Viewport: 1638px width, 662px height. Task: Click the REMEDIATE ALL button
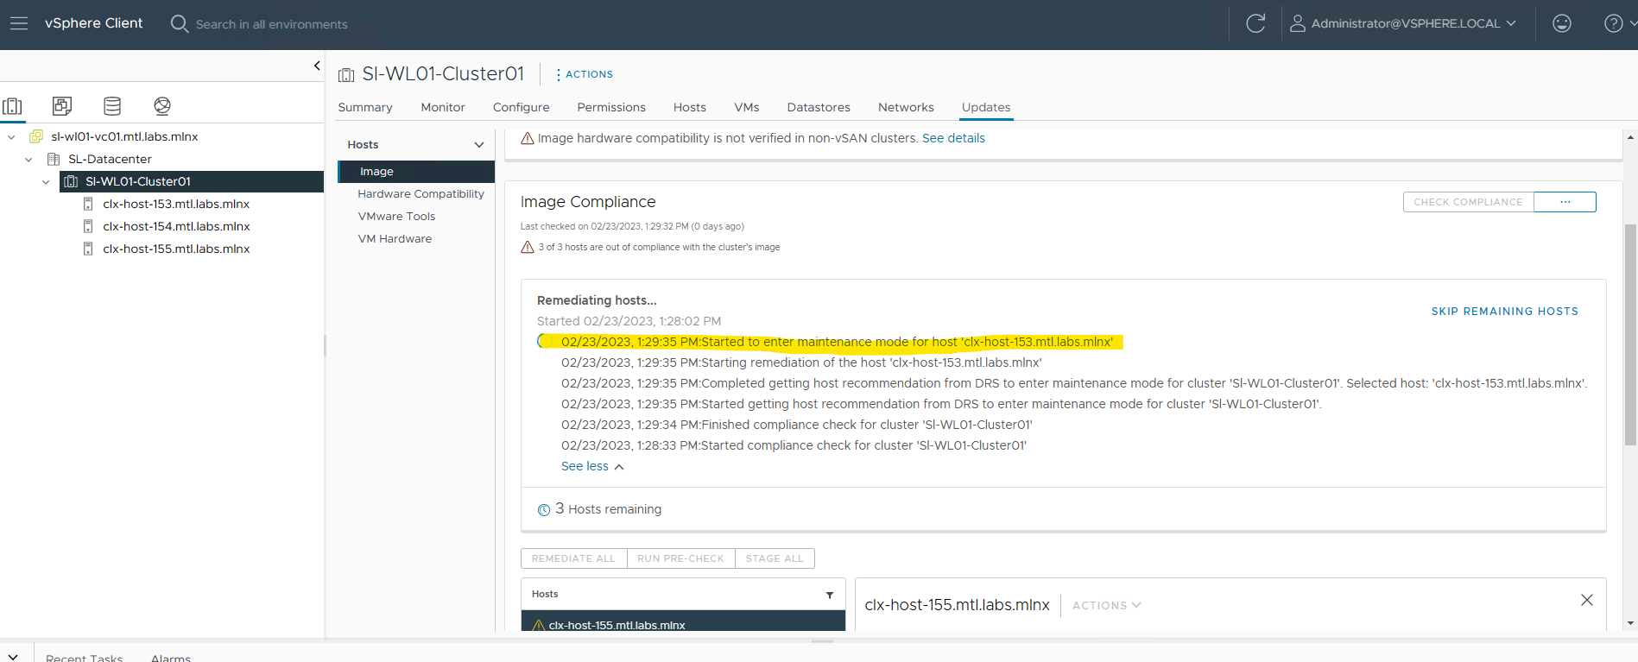[x=573, y=558]
